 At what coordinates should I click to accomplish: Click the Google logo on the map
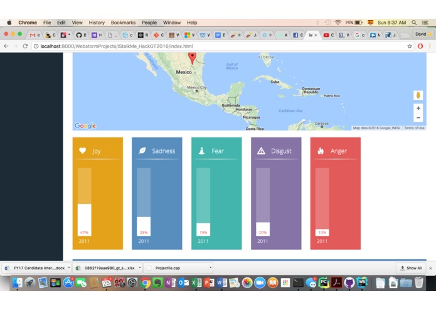tap(85, 126)
